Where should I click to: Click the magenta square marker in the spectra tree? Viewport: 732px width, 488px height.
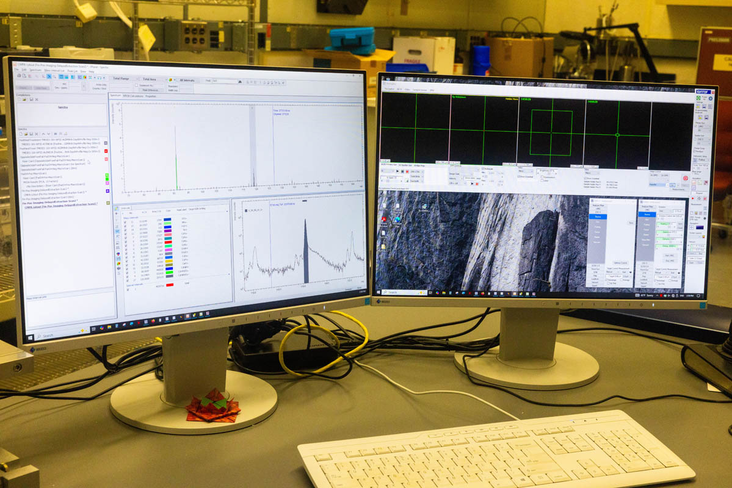(x=107, y=183)
